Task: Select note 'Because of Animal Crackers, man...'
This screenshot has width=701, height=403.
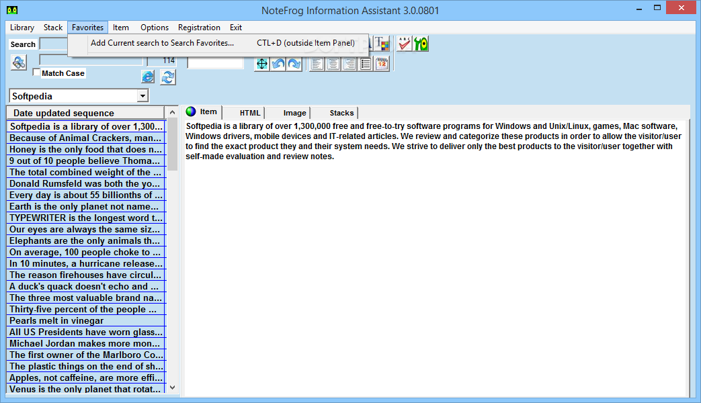Action: pos(86,138)
